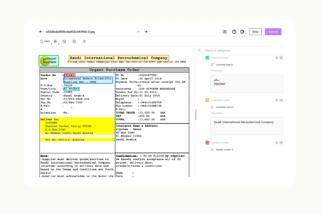
Task: Click the green customer.logo color swatch
Action: [207, 58]
